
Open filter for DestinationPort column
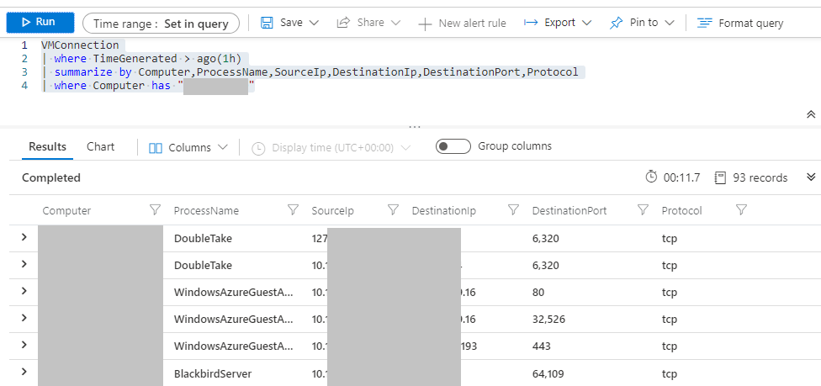(x=643, y=210)
